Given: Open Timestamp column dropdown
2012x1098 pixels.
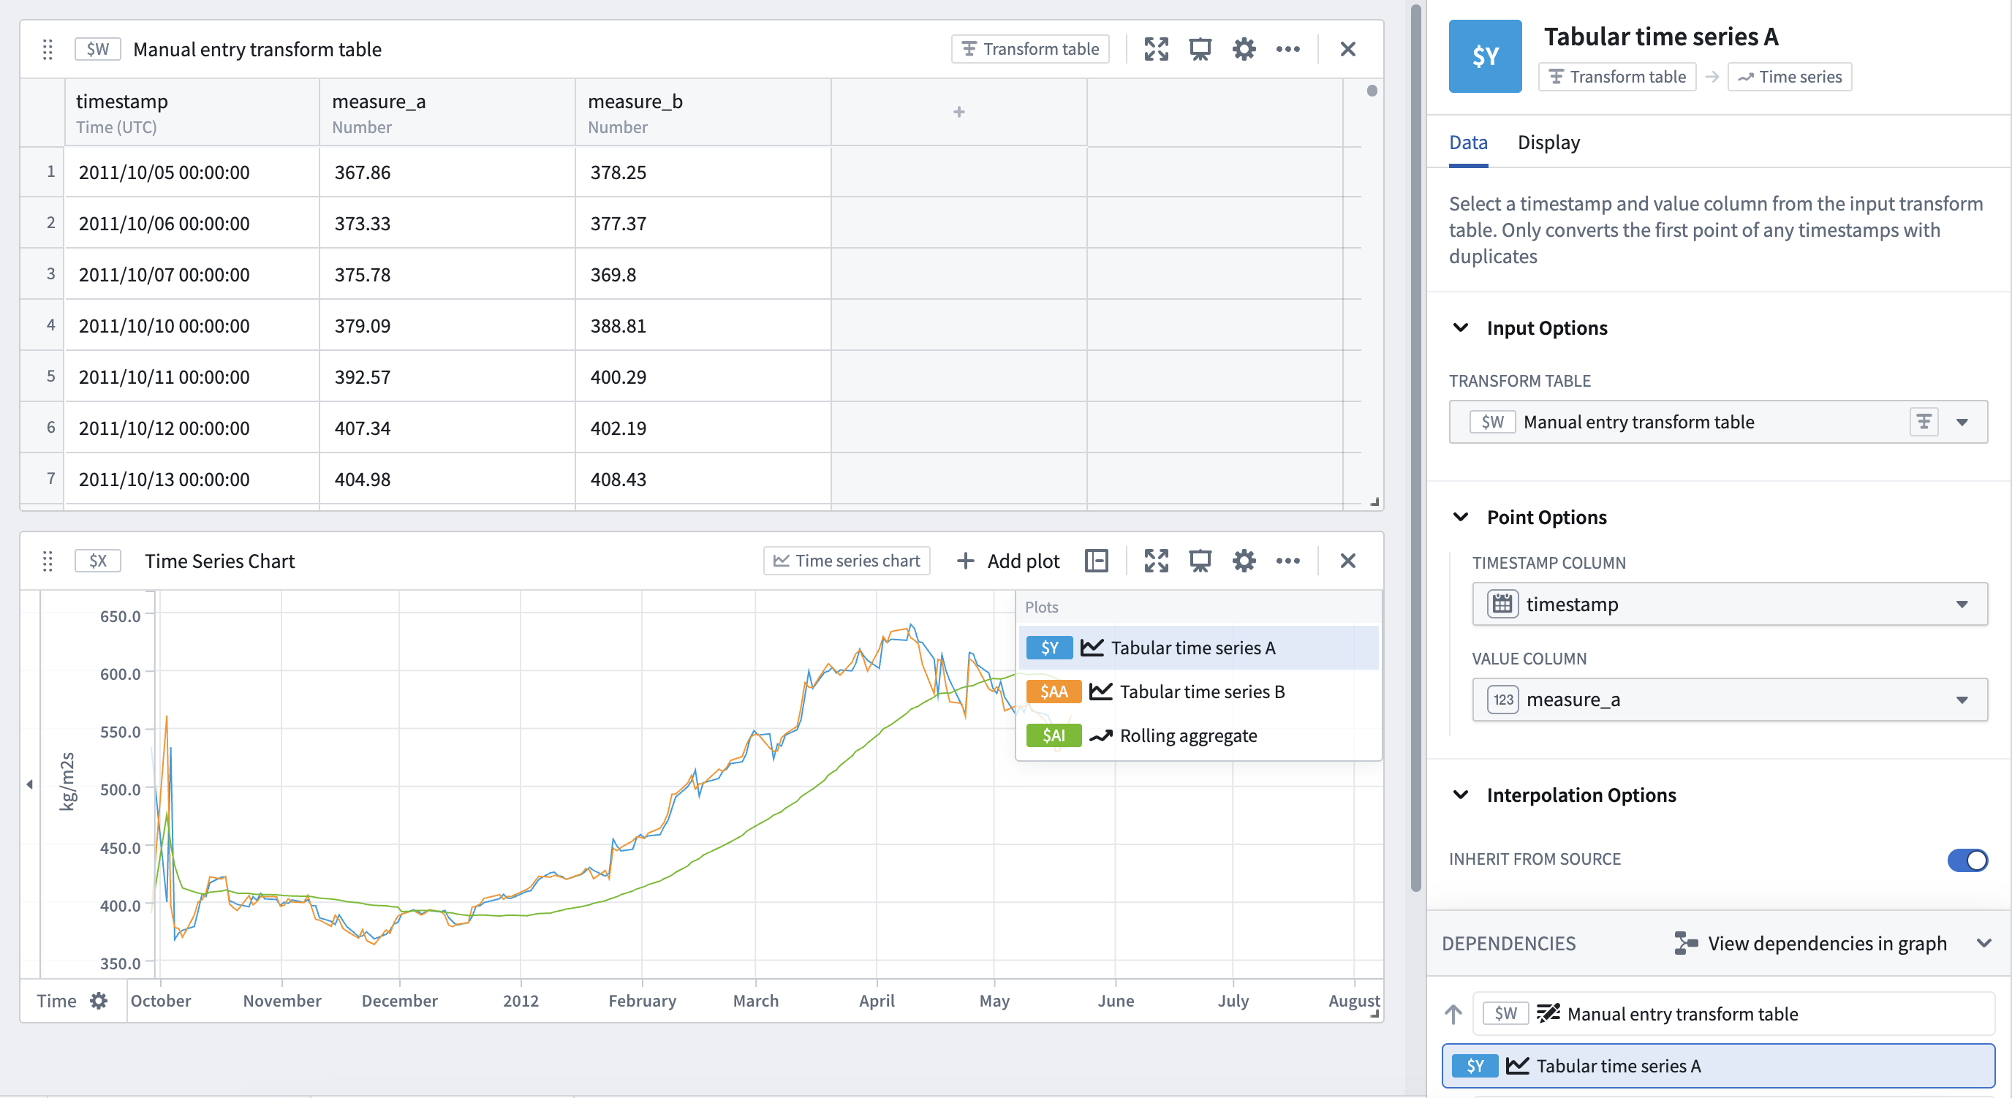Looking at the screenshot, I should click(x=1729, y=604).
